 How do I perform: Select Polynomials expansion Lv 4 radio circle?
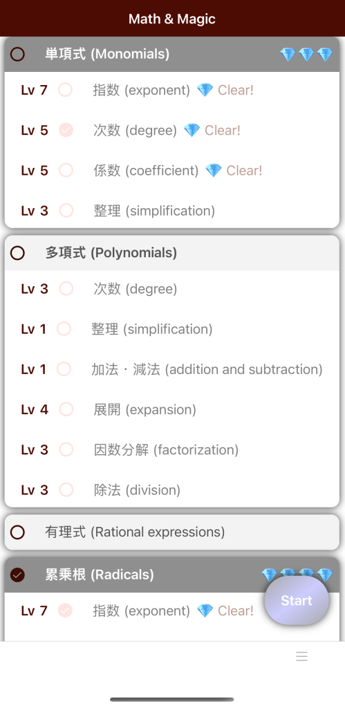66,409
